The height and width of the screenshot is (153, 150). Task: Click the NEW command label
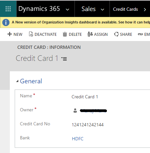18,35
